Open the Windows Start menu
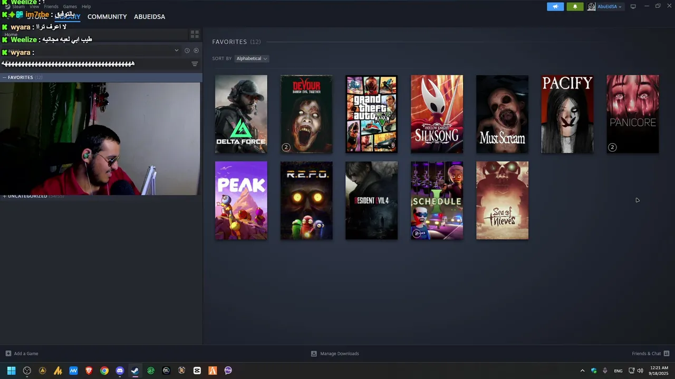Viewport: 675px width, 379px height. pyautogui.click(x=11, y=371)
